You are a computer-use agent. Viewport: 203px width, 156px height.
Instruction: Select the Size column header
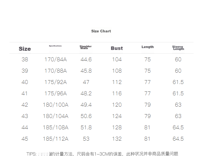(25, 49)
